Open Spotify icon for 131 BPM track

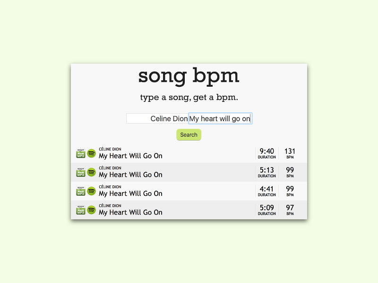[x=91, y=153]
